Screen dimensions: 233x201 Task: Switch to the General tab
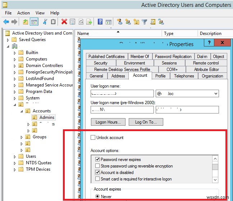tap(96, 76)
